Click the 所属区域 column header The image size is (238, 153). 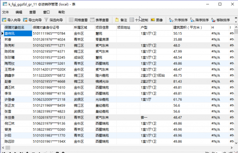(84, 27)
